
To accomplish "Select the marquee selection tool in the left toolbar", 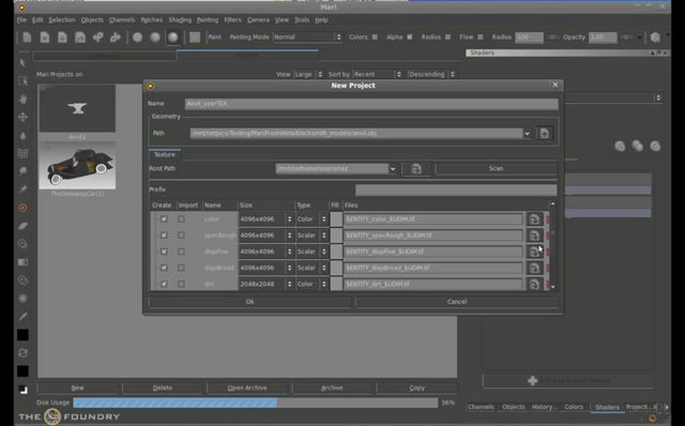I will pos(23,81).
